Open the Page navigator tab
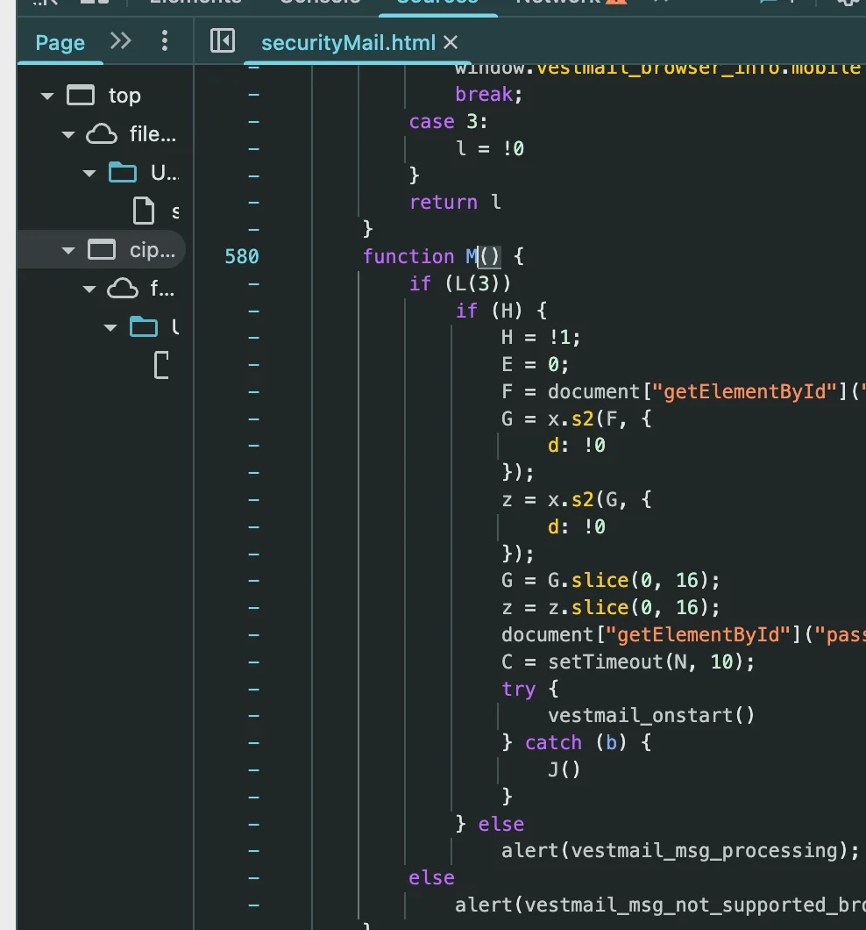The width and height of the screenshot is (866, 930). tap(60, 43)
